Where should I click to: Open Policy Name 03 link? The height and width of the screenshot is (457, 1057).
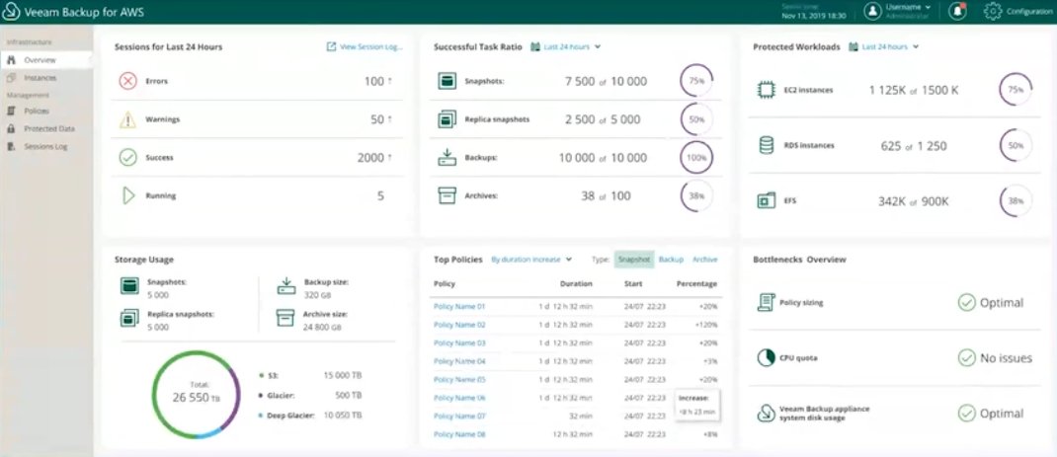[459, 343]
